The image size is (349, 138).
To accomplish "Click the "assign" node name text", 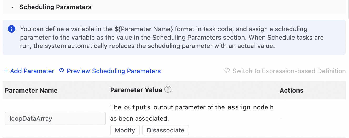I will point(239,107).
